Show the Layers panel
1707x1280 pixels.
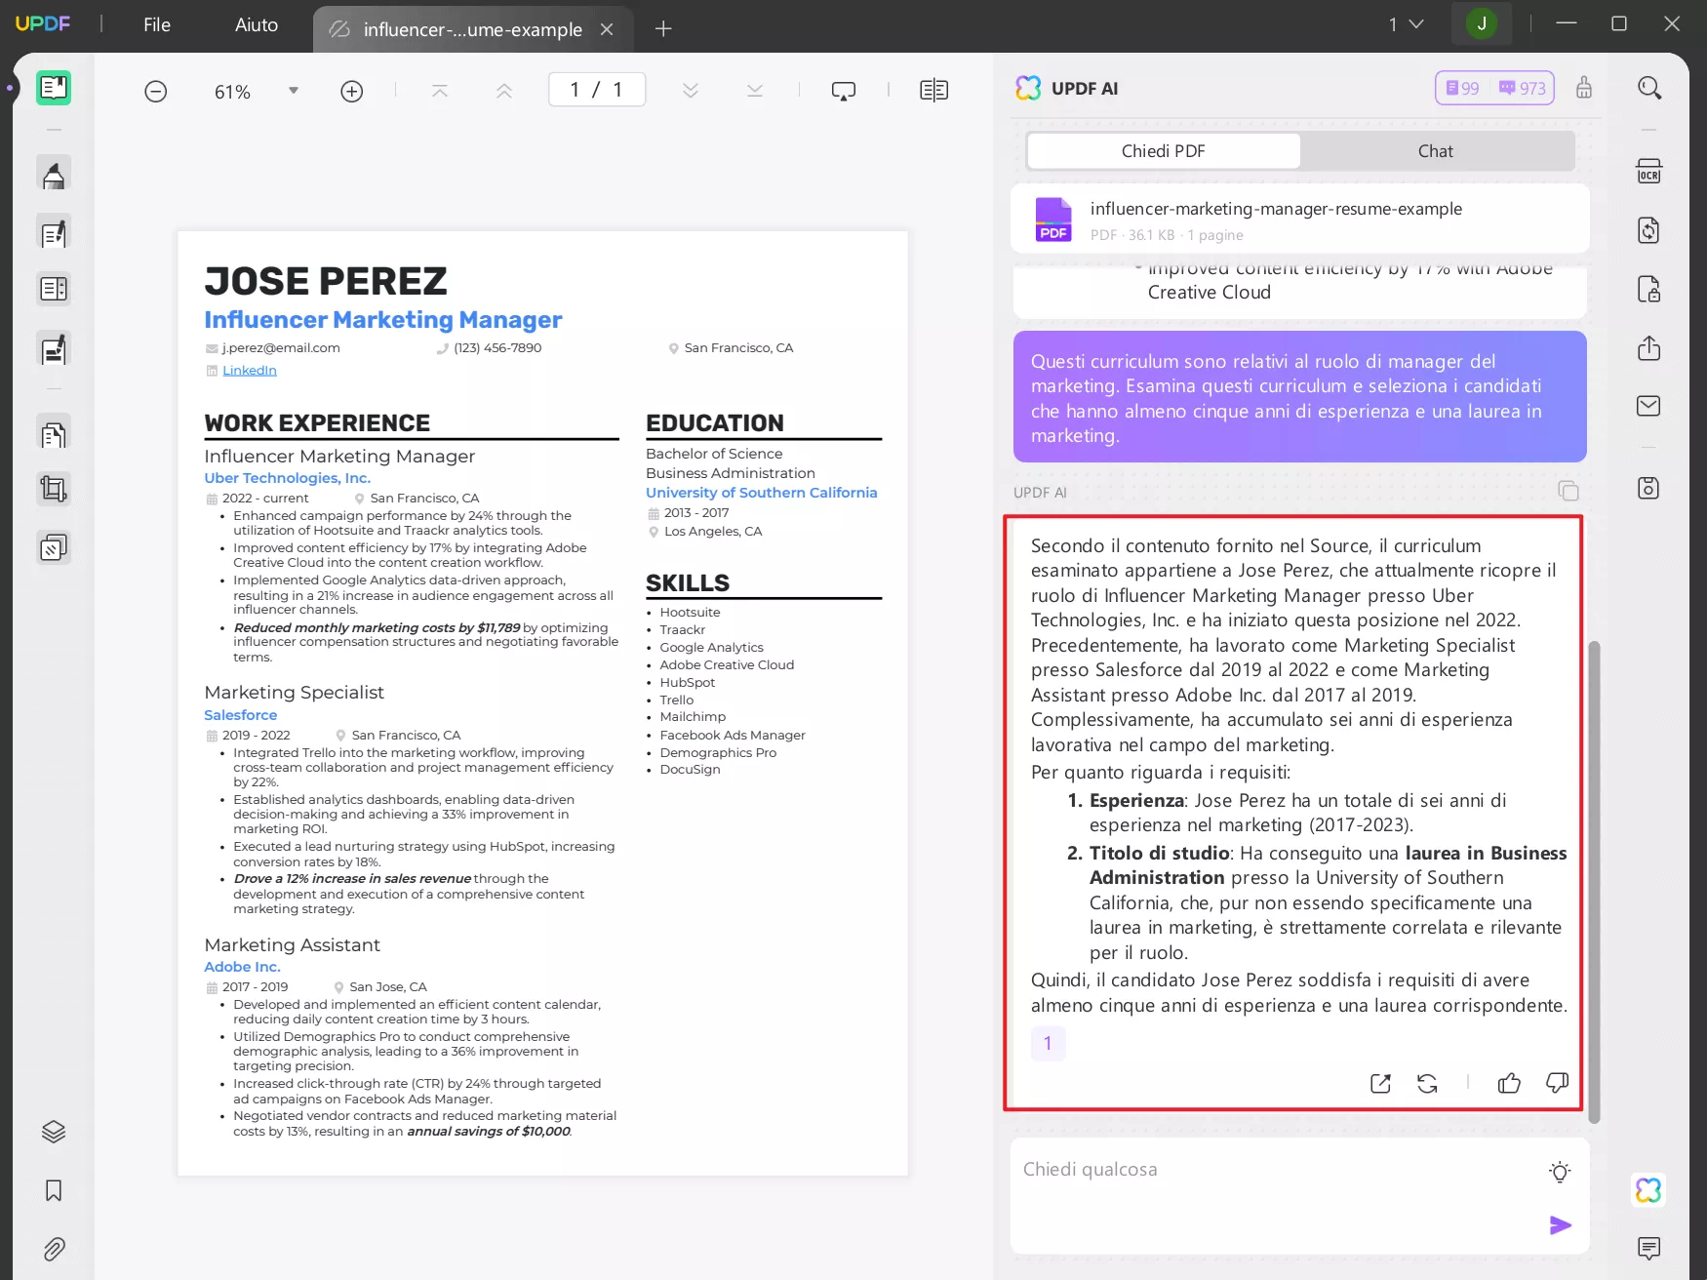click(54, 1132)
